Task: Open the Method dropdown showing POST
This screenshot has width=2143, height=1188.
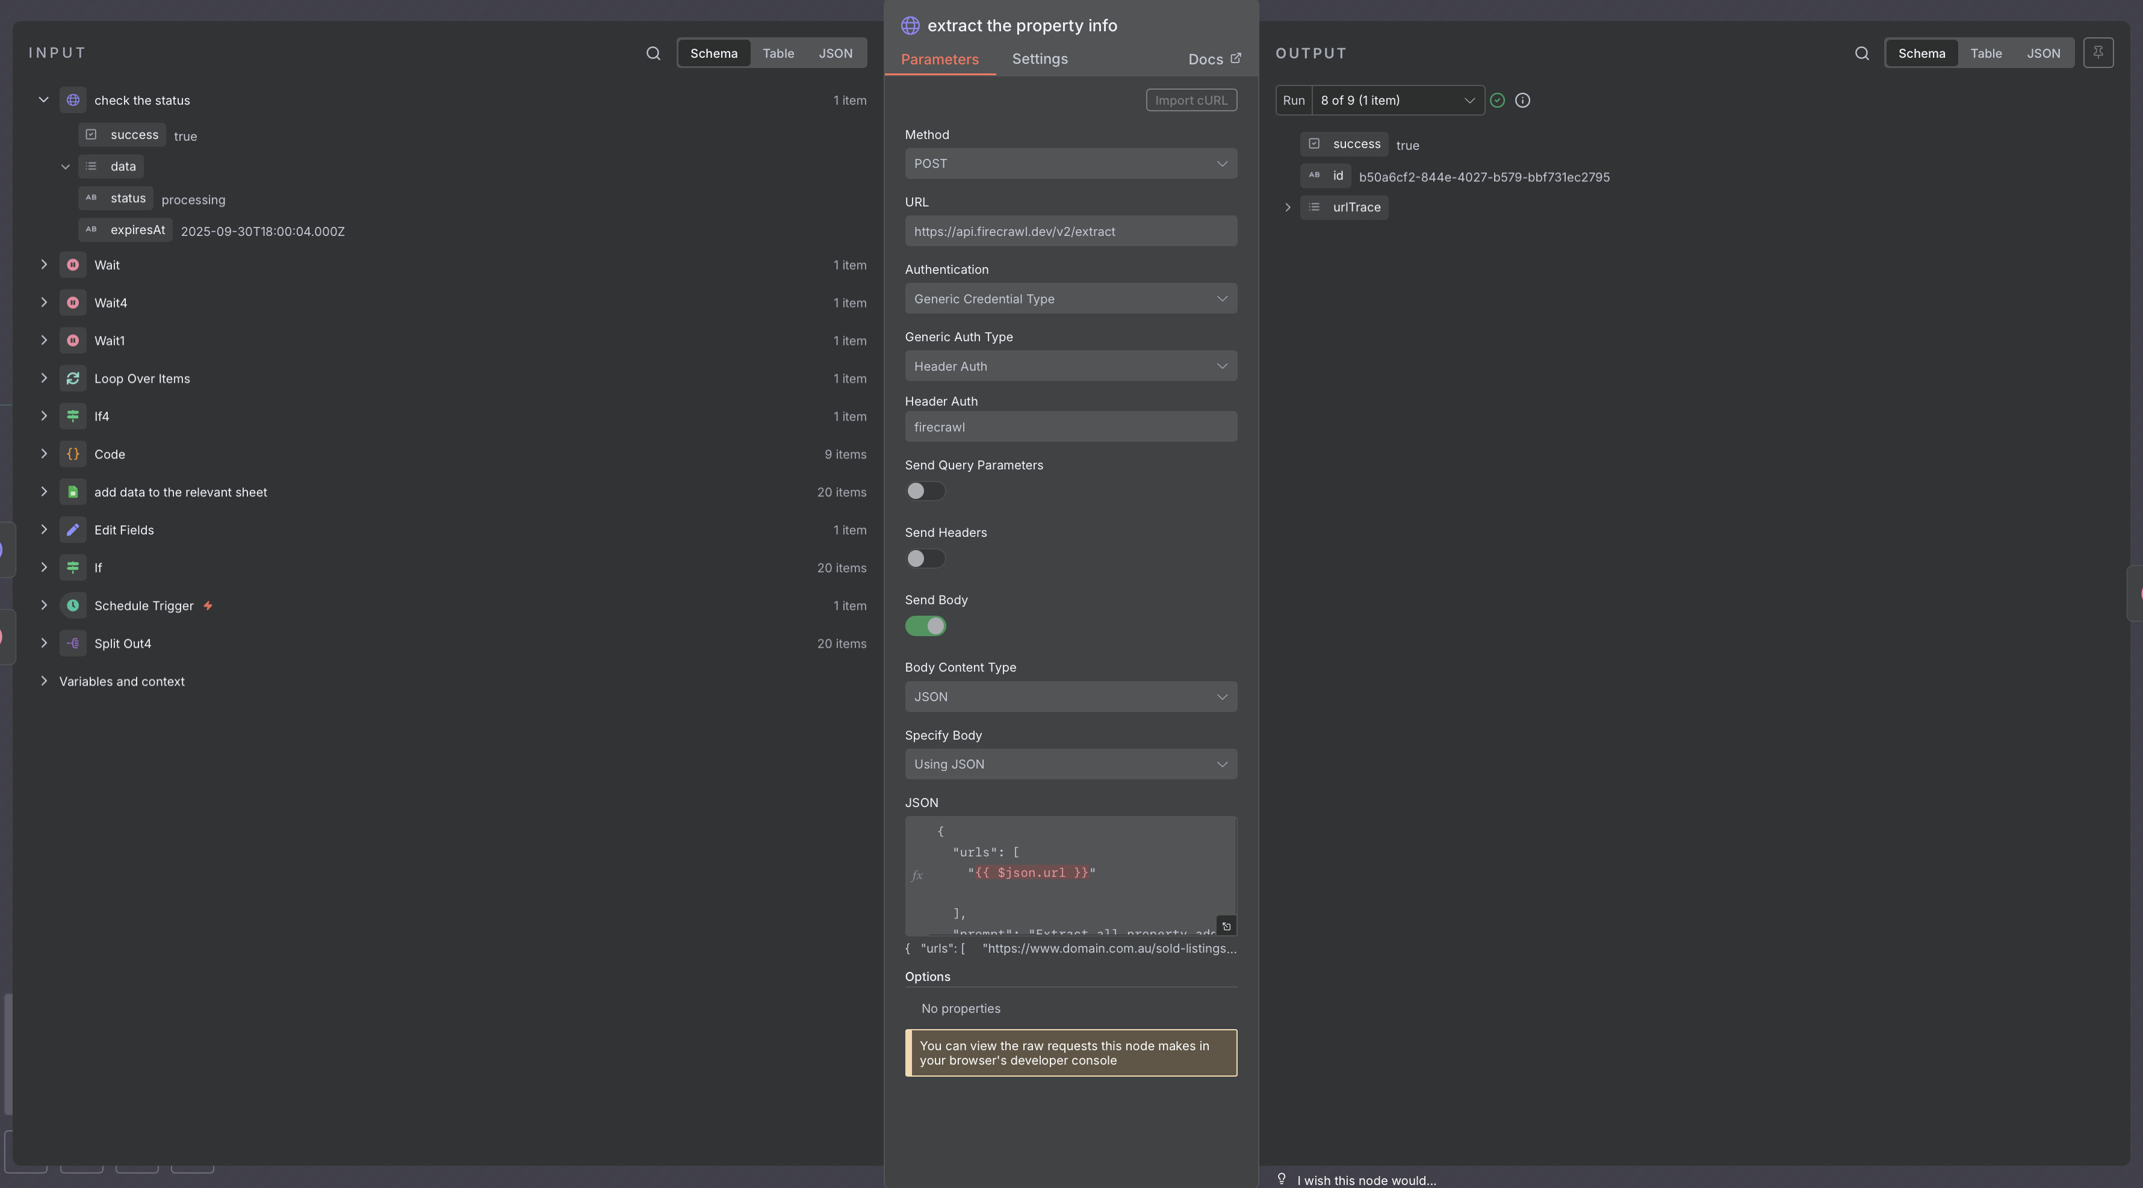Action: coord(1071,163)
